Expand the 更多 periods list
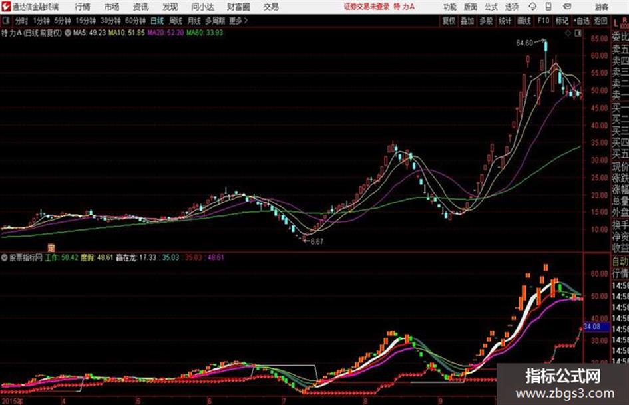 [x=238, y=21]
